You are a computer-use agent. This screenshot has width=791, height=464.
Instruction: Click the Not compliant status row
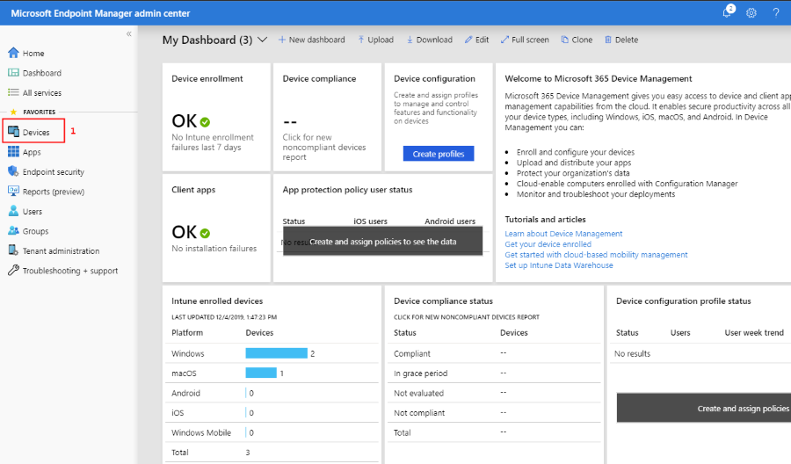494,412
